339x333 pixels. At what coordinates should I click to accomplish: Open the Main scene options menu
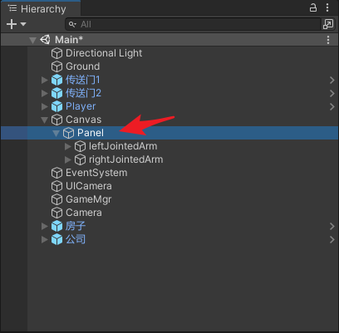pos(328,40)
